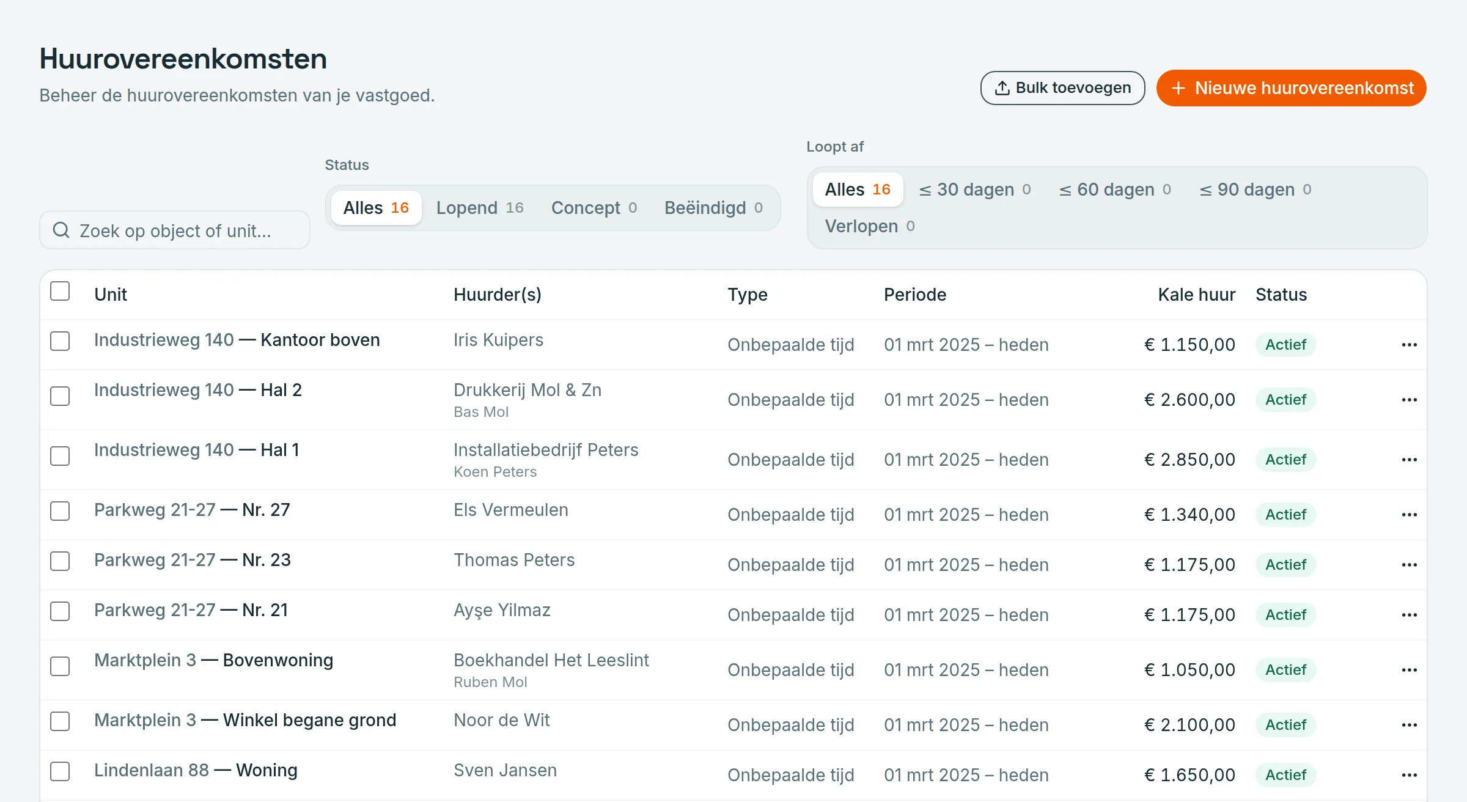Screen dimensions: 1467x802
Task: Create a Nieuwe huurovereenkomst
Action: click(1291, 88)
